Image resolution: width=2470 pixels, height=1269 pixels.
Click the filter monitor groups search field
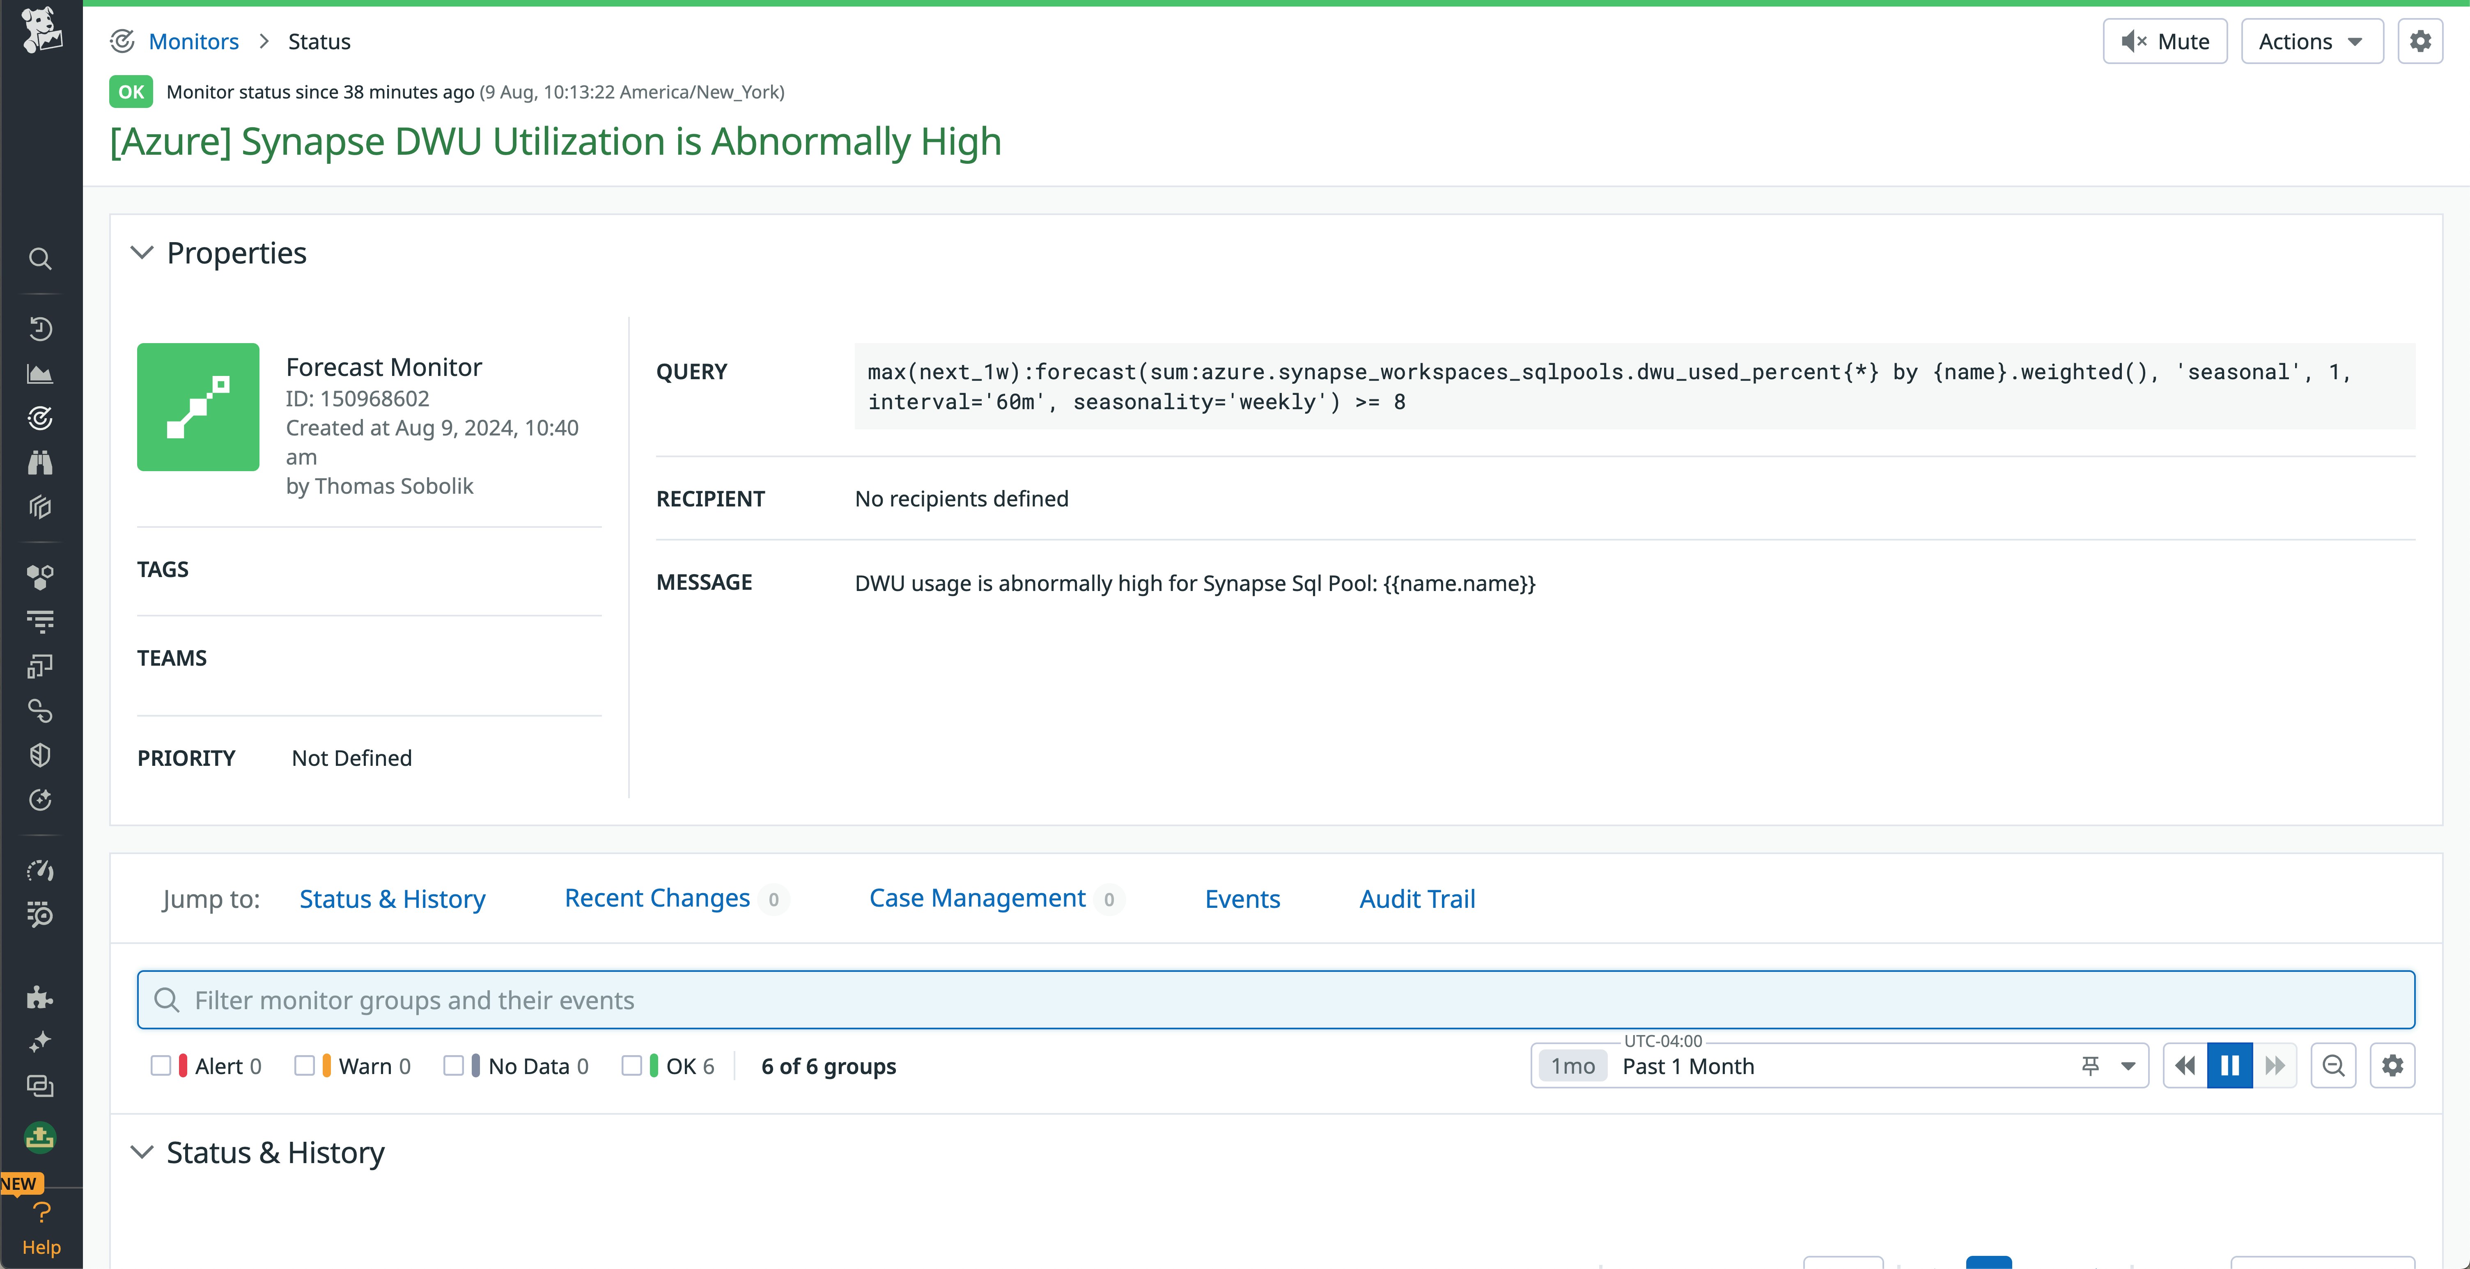click(1275, 1000)
